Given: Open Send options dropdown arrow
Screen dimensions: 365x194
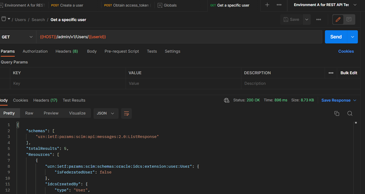Looking at the screenshot, I should coord(352,37).
